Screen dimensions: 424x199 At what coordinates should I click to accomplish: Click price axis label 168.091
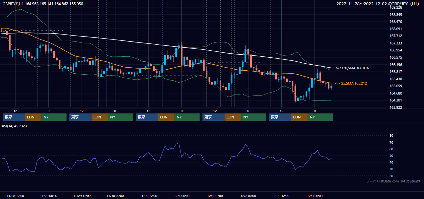click(396, 29)
